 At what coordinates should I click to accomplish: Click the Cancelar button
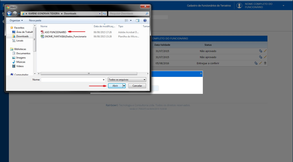[x=137, y=86]
